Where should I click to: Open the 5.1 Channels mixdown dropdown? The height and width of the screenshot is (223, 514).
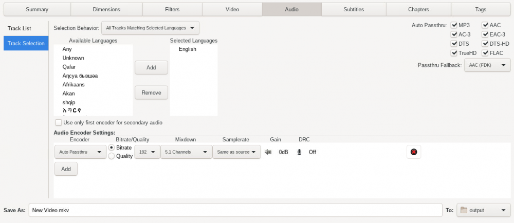(186, 152)
